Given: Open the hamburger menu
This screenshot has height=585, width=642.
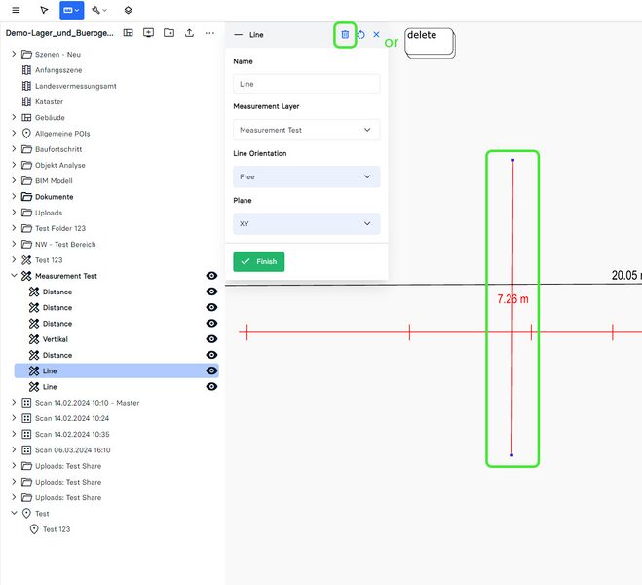Looking at the screenshot, I should pyautogui.click(x=15, y=10).
